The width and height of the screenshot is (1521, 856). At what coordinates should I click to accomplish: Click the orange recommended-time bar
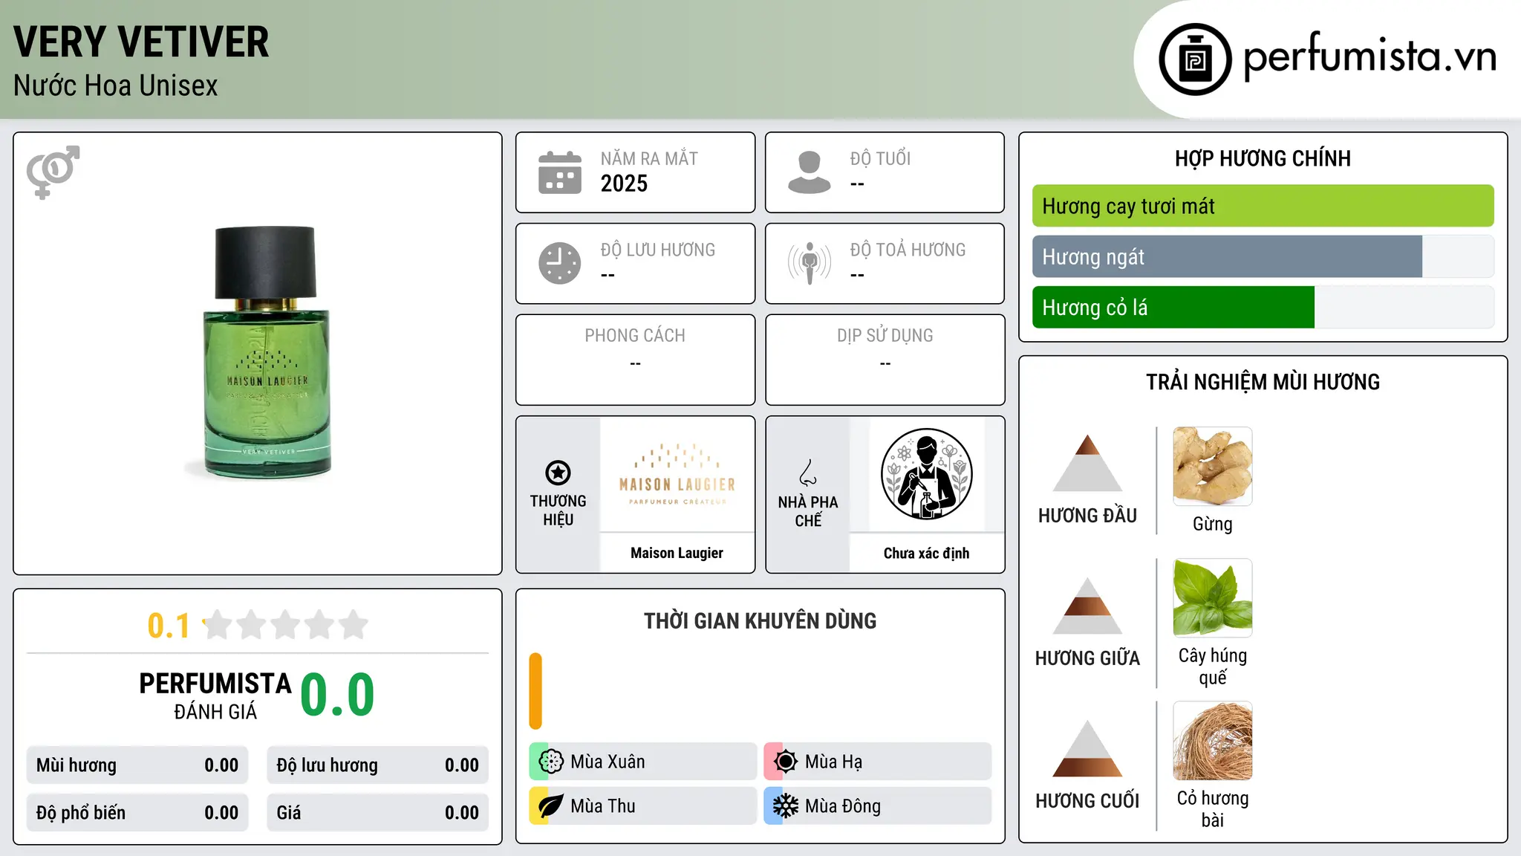click(535, 691)
